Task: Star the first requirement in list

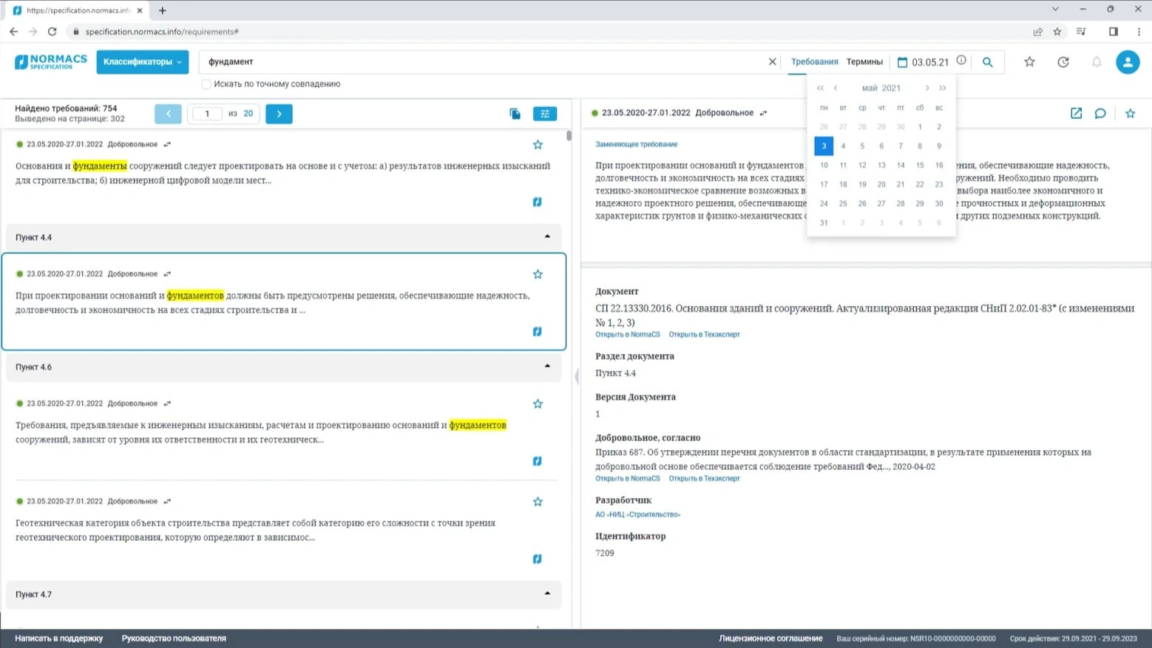Action: click(x=538, y=145)
